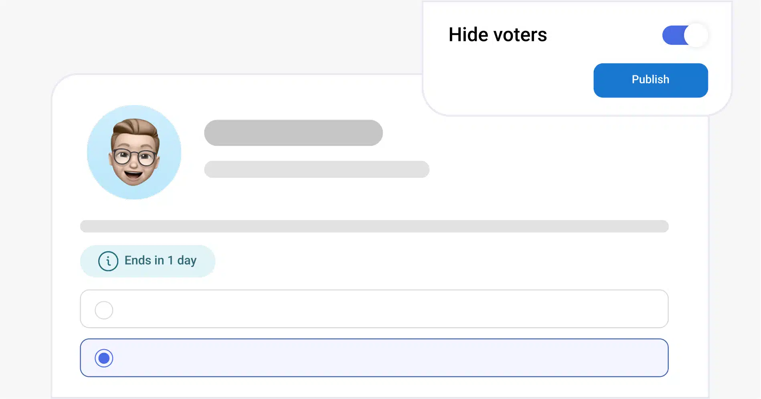Click the blue track of Hide voters switch
Screen dimensions: 761x399
click(673, 35)
